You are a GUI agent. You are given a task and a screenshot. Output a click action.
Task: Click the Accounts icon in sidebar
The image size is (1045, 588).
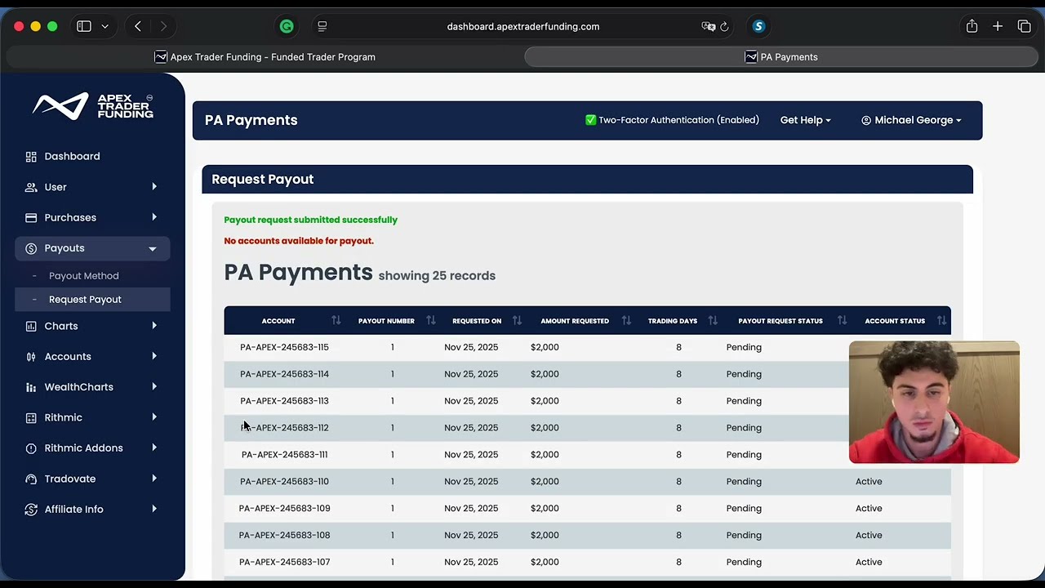[31, 357]
